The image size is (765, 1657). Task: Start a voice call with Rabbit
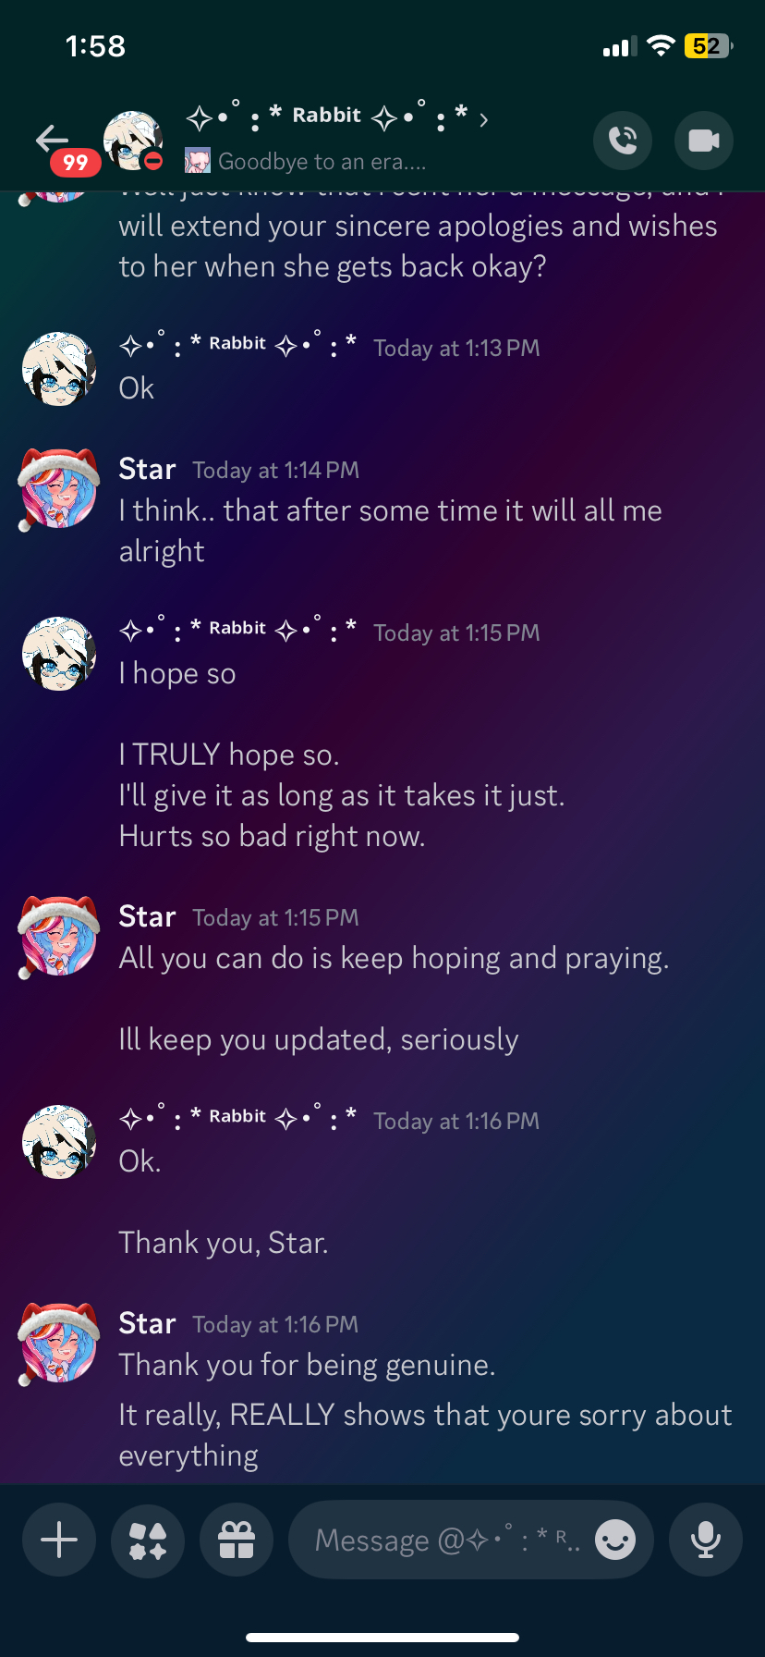tap(623, 141)
